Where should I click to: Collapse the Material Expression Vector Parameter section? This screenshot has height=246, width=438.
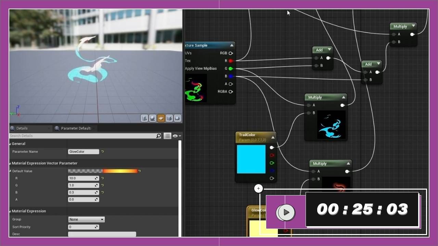coord(10,163)
